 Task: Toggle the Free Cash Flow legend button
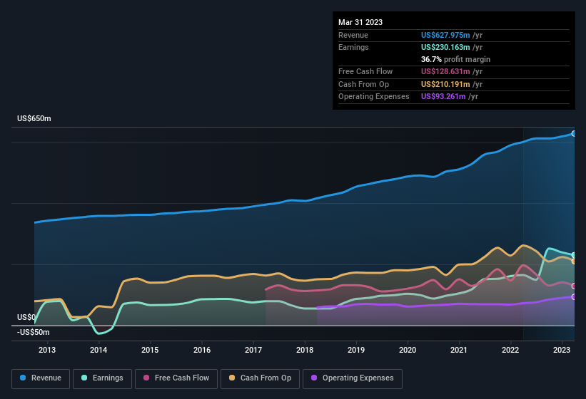click(x=176, y=378)
